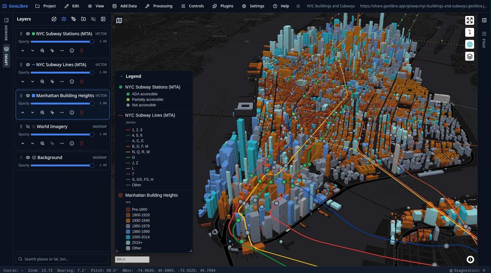491x273 pixels.
Task: Adjust the NYC Subway Stations opacity slider
Action: pyautogui.click(x=63, y=42)
